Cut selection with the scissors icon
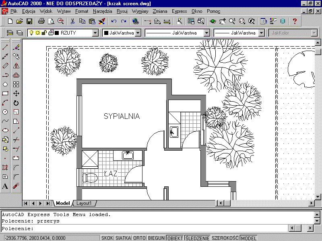The height and width of the screenshot is (241, 322). click(72, 21)
